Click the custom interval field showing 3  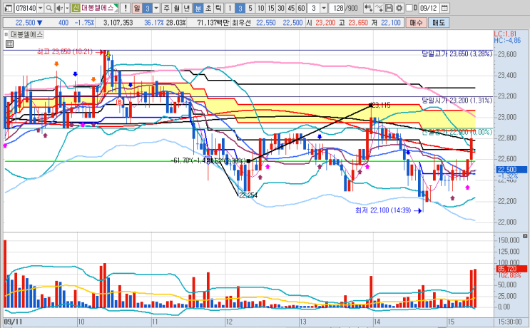click(x=314, y=8)
